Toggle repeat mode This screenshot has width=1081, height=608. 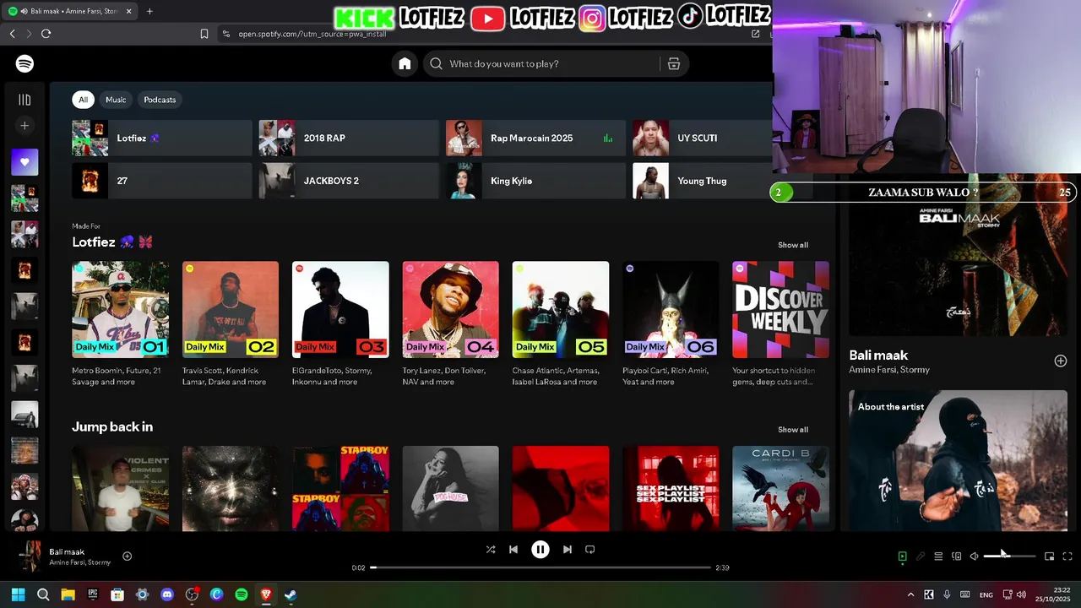tap(590, 550)
